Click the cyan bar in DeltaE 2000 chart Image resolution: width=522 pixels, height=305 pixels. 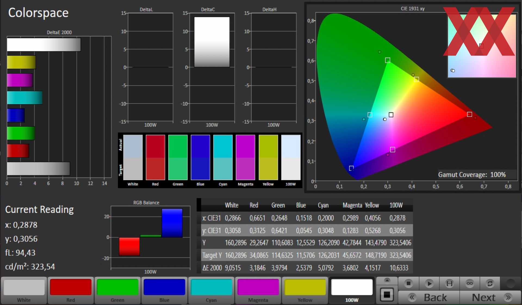(x=24, y=98)
